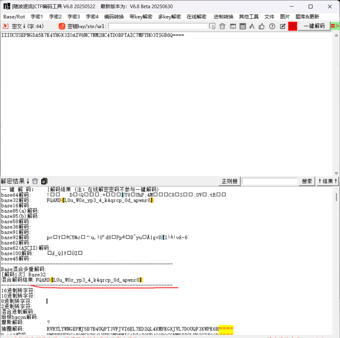Click the thumbs-up icon
The width and height of the screenshot is (340, 338).
coord(262,26)
